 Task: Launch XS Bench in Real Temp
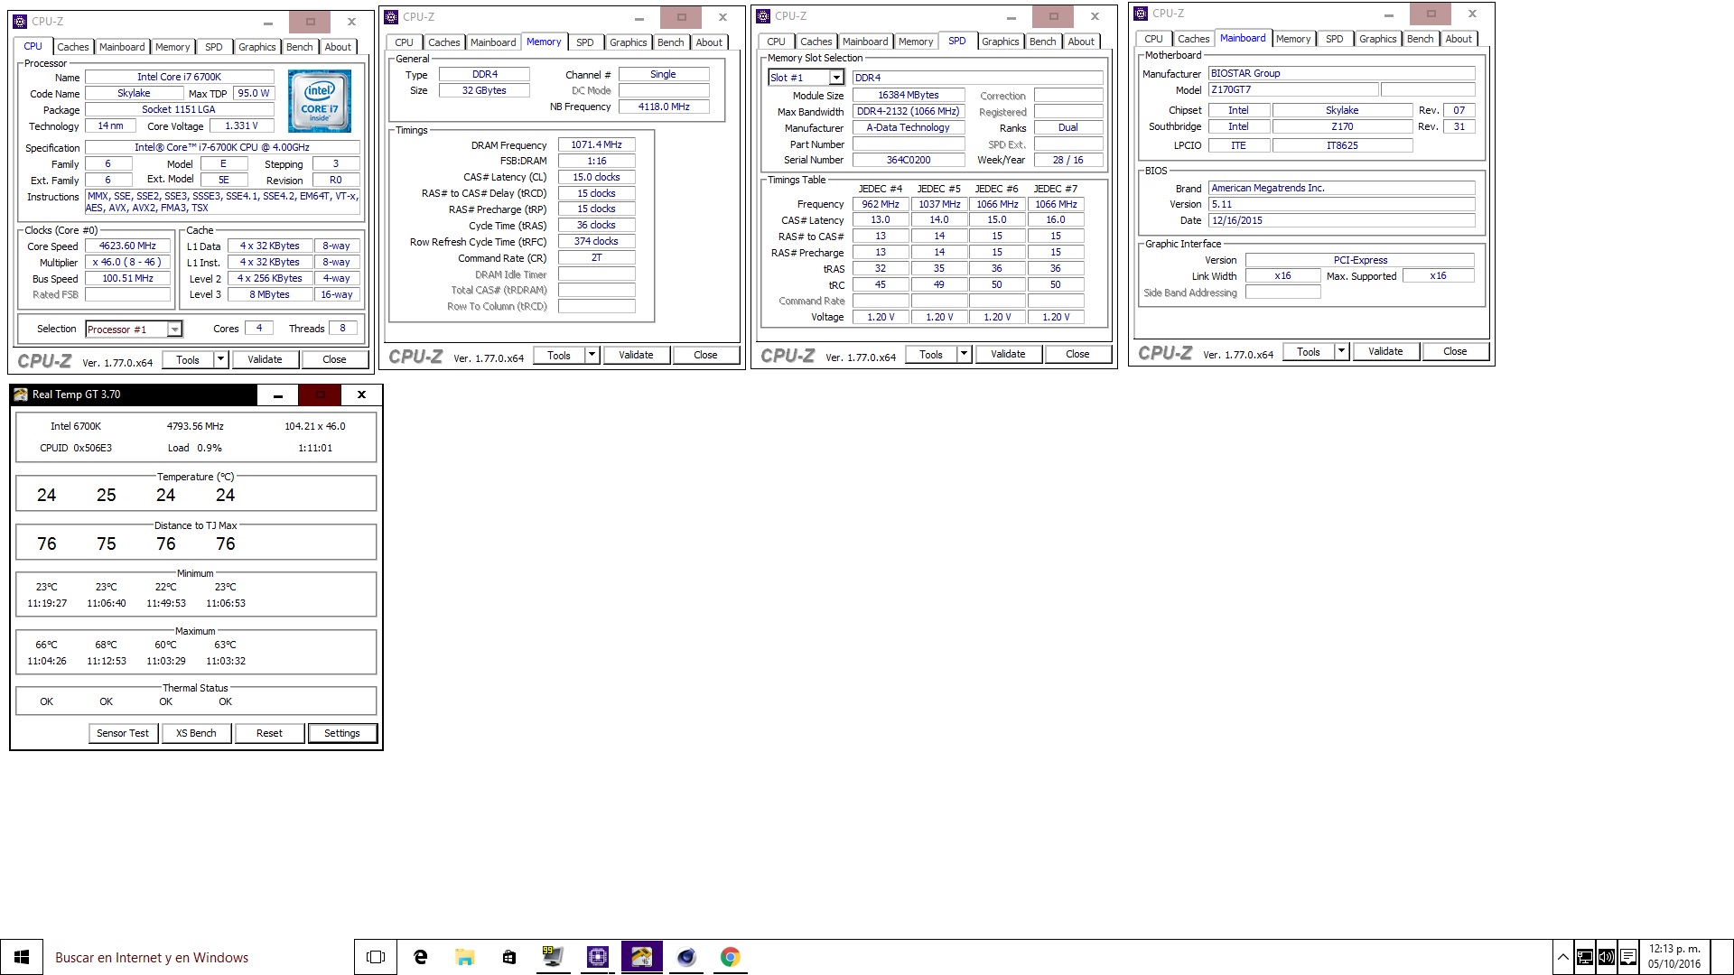tap(196, 733)
